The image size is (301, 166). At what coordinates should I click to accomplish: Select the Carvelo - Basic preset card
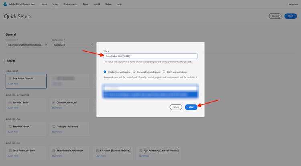26,105
